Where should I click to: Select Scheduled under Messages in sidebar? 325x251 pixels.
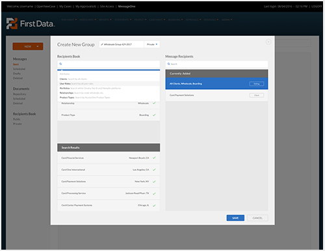[x=19, y=69]
